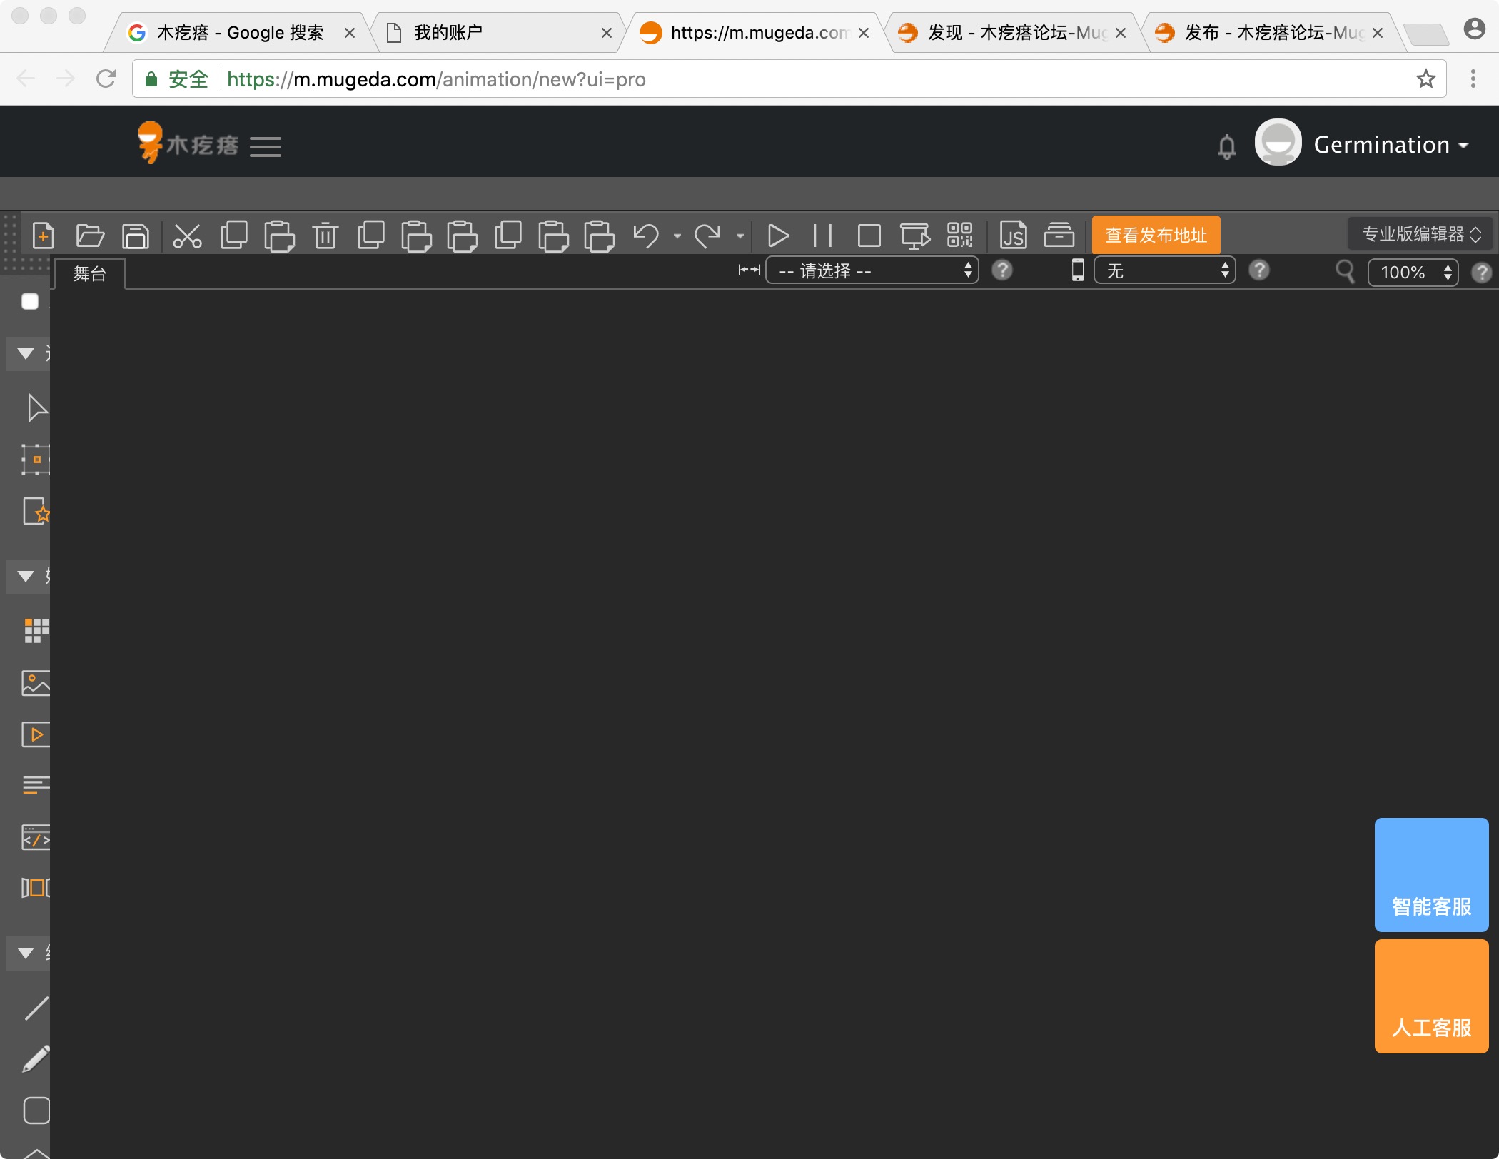
Task: Select the rounded rectangle shape tool
Action: 36,1110
